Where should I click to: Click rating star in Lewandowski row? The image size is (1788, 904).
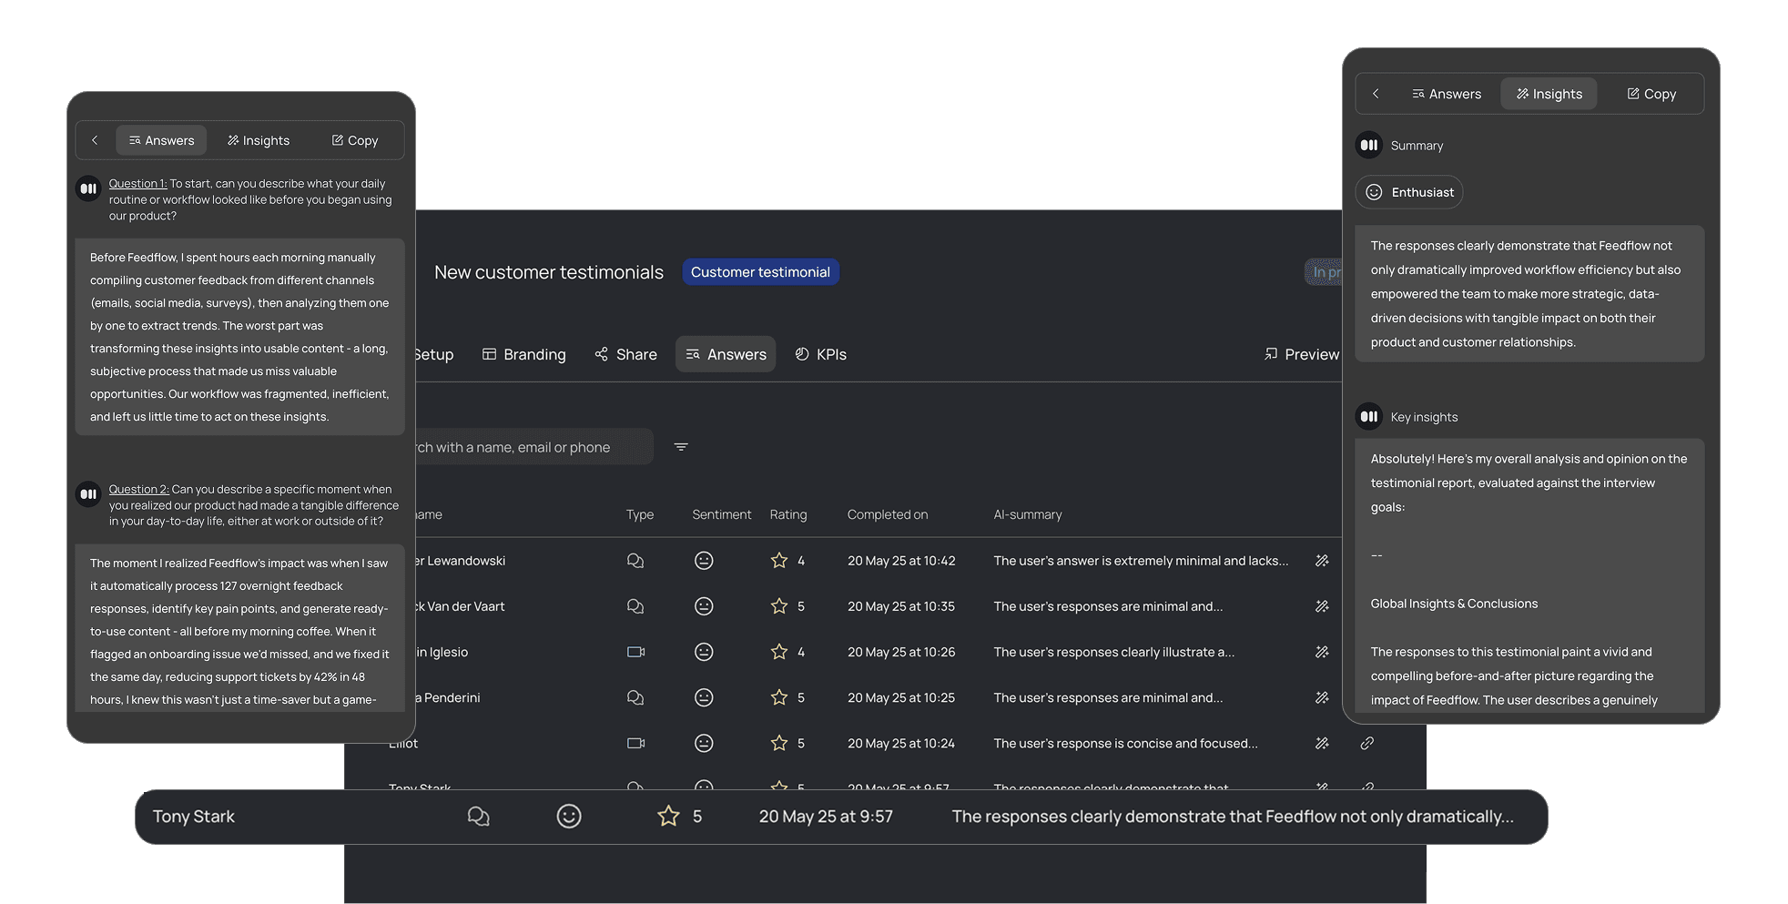779,561
